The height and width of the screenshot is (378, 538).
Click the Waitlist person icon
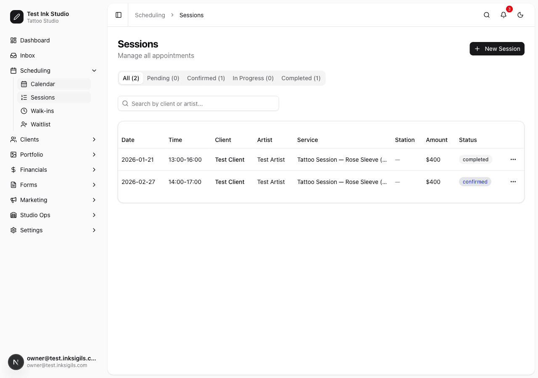coord(24,124)
